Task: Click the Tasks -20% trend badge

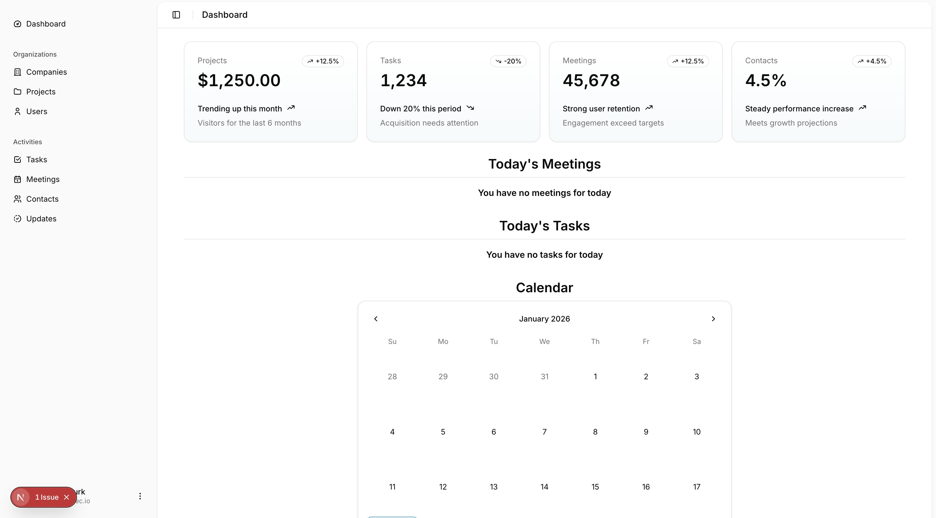Action: 508,61
